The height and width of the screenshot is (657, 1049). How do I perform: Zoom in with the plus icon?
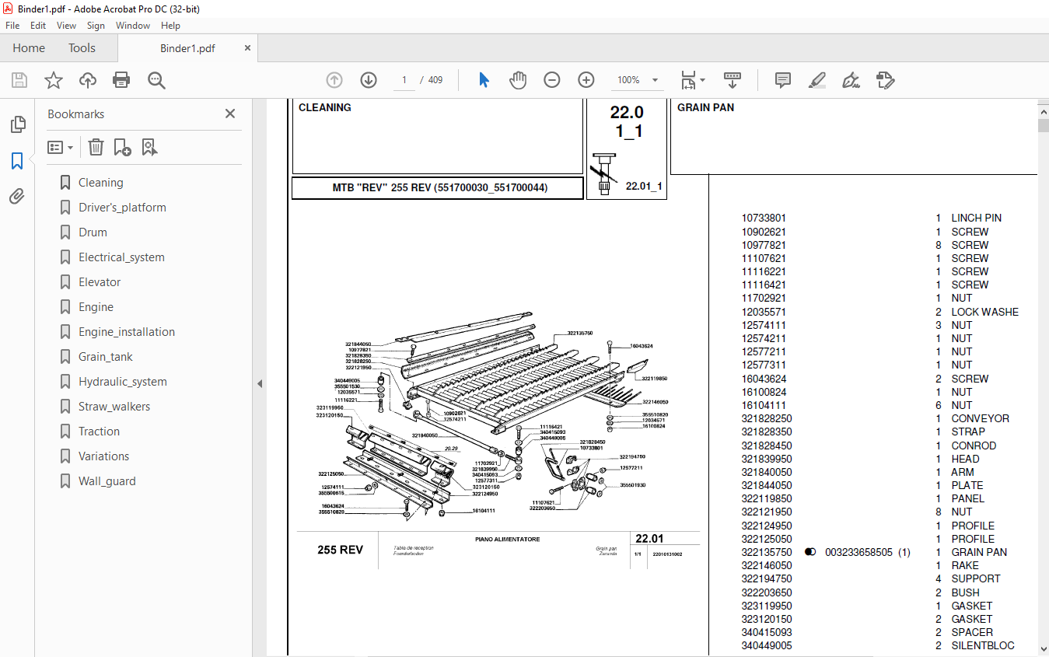586,80
